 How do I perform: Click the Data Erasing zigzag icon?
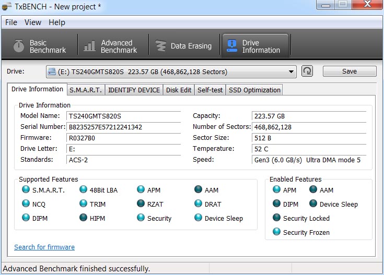161,46
